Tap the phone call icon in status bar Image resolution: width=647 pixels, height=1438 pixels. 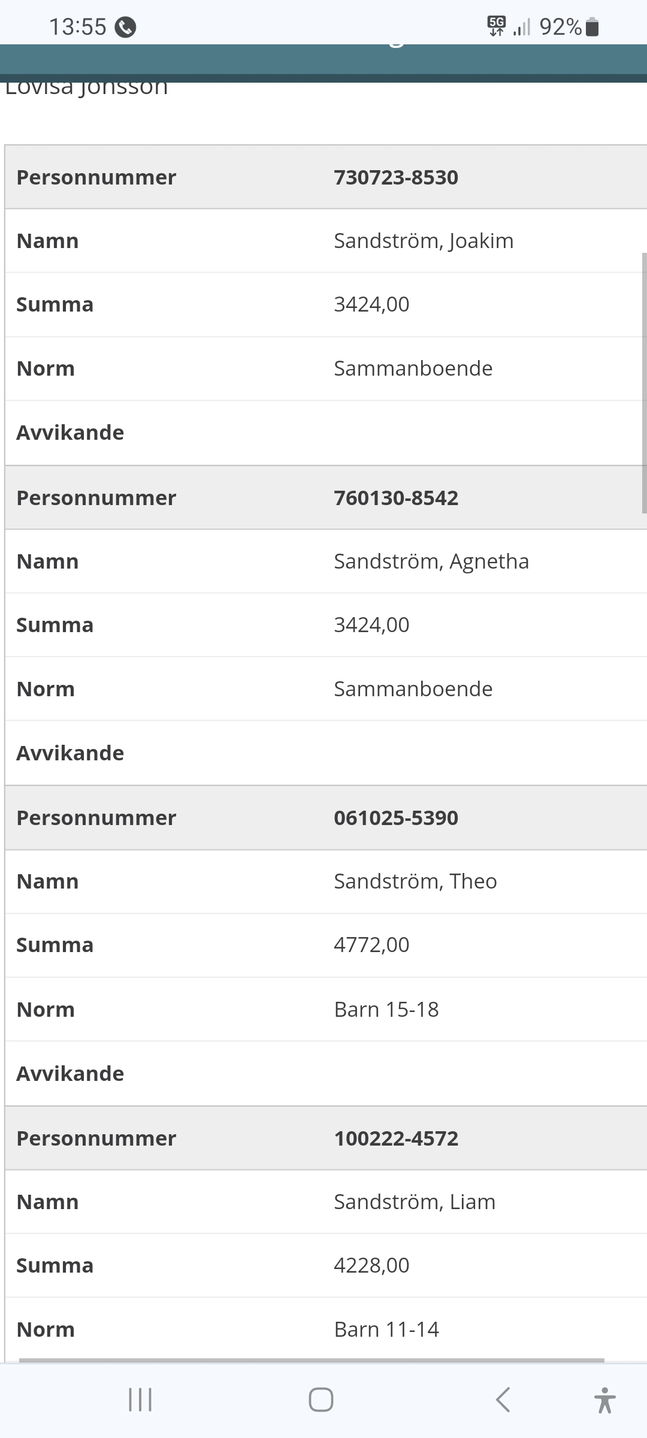tap(125, 27)
